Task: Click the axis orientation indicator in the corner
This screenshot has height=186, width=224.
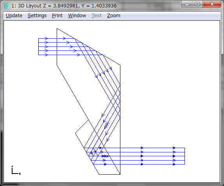Action: [x=16, y=170]
